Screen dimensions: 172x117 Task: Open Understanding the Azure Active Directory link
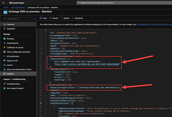pyautogui.click(x=154, y=24)
